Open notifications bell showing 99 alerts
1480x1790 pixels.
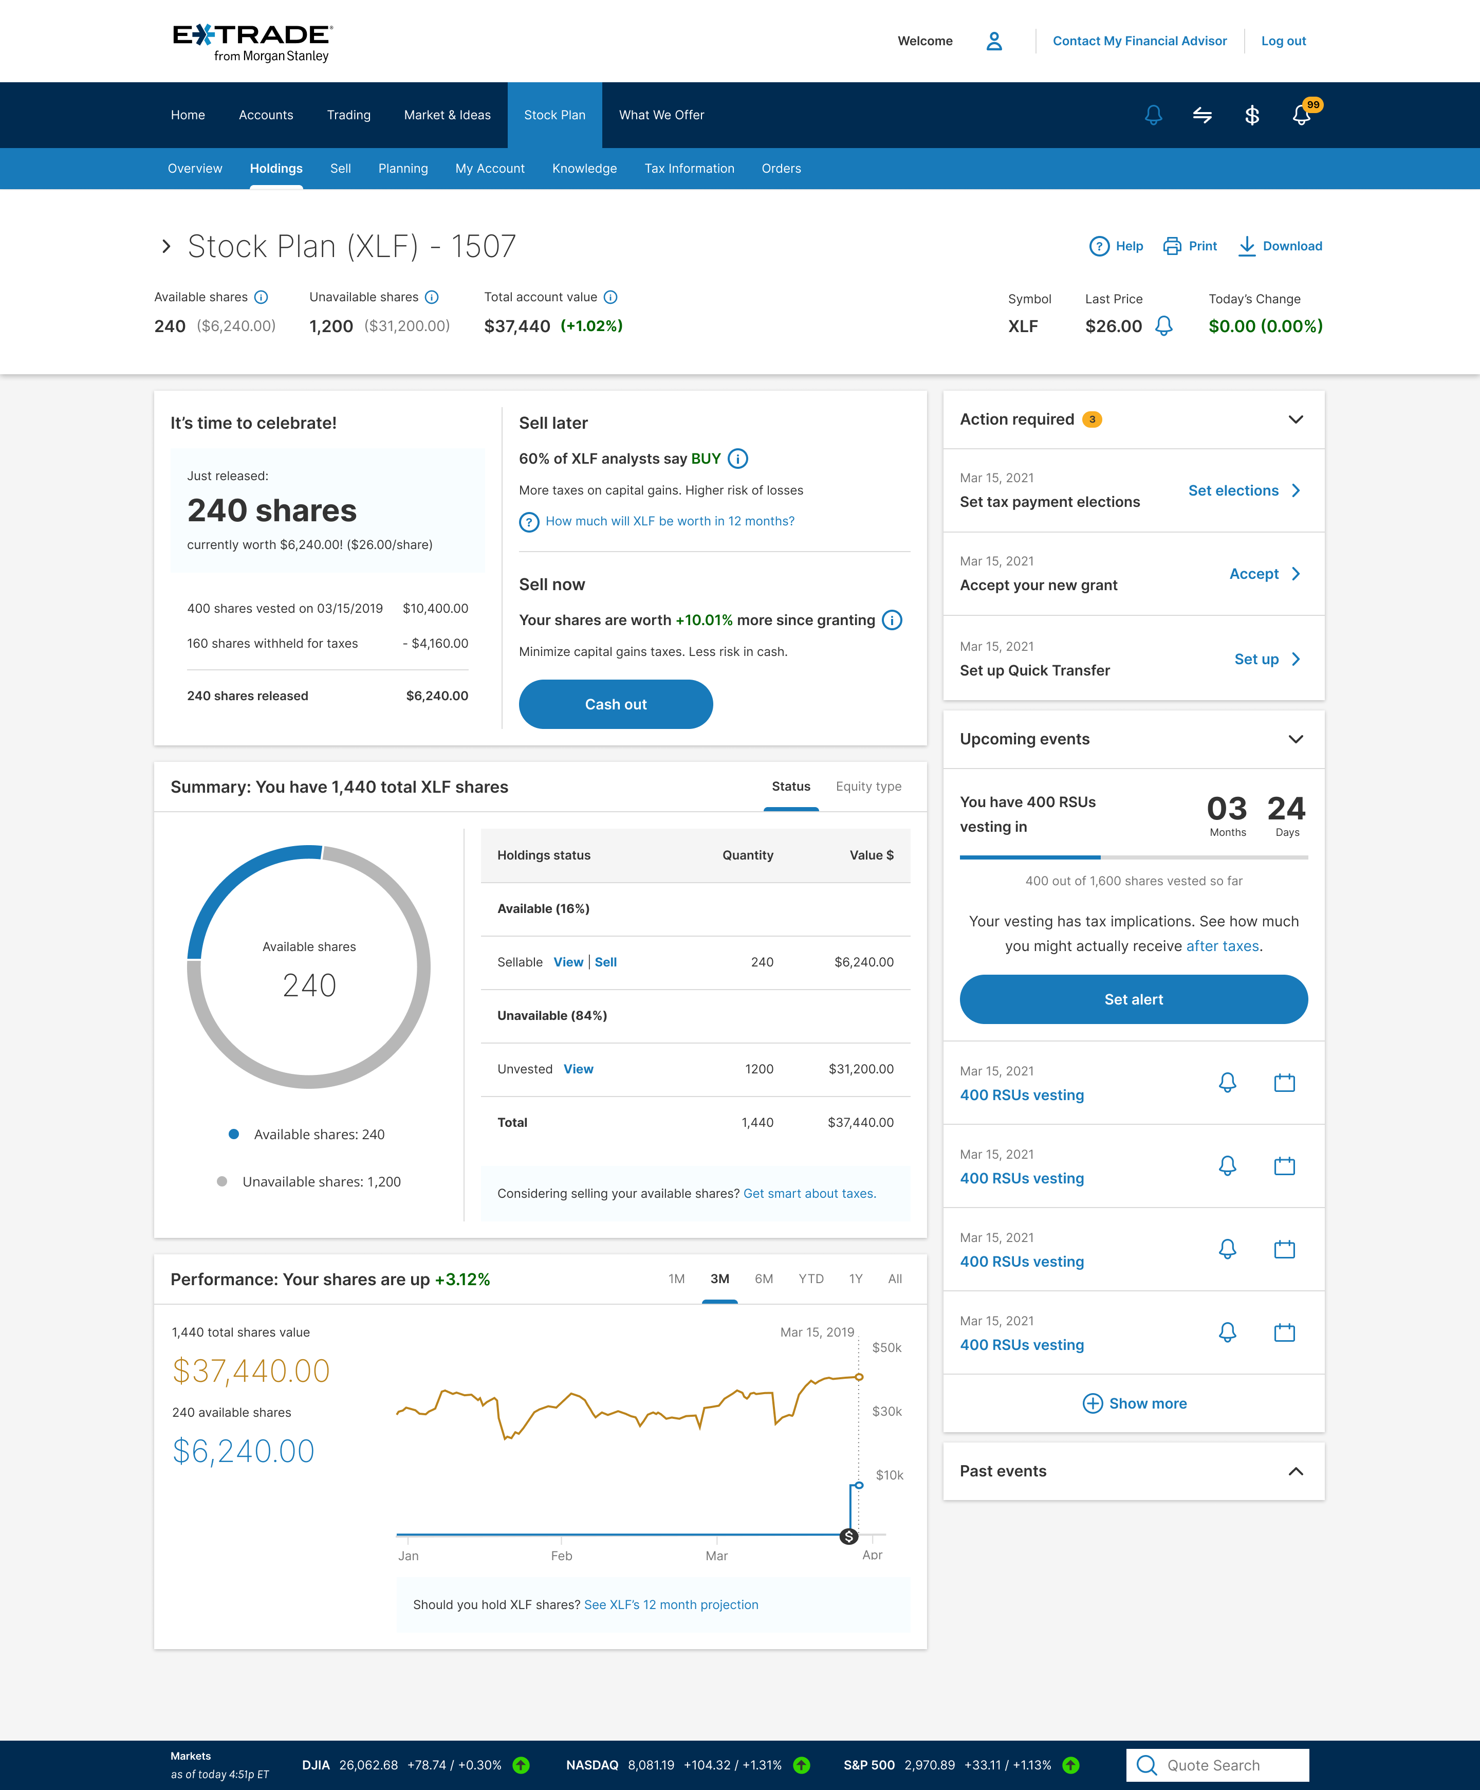pyautogui.click(x=1302, y=116)
